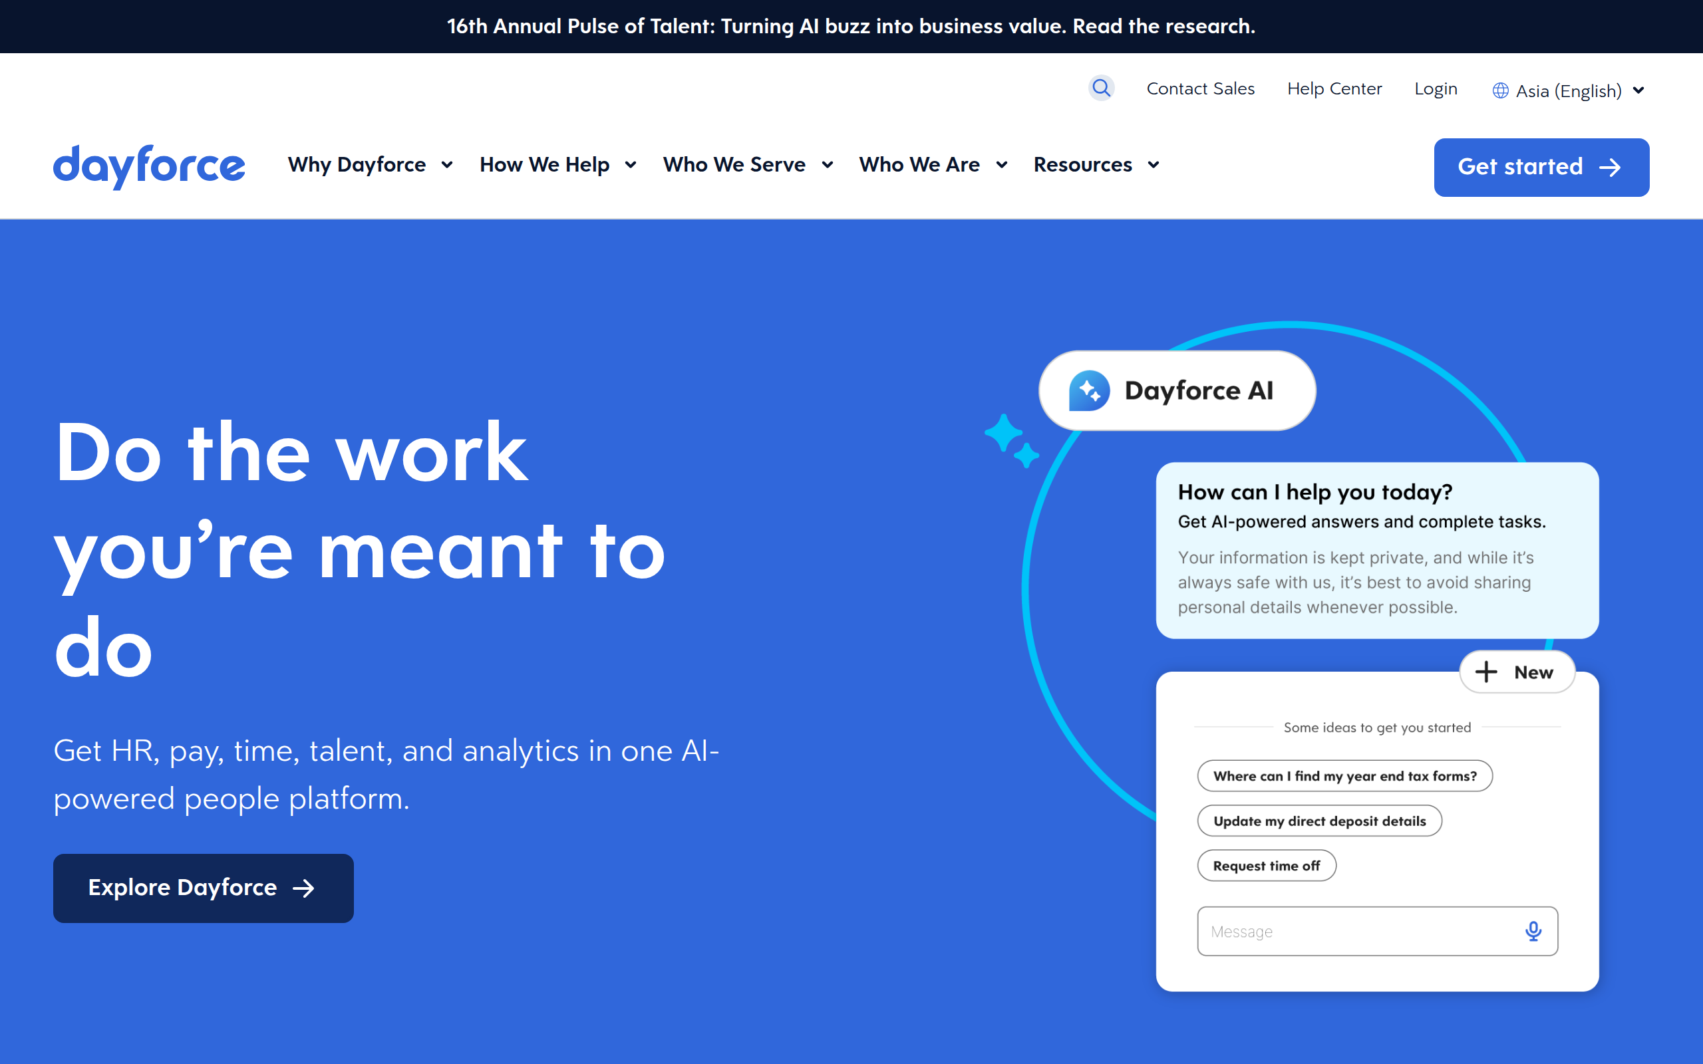This screenshot has height=1064, width=1703.
Task: Expand the How We Help menu
Action: [557, 165]
